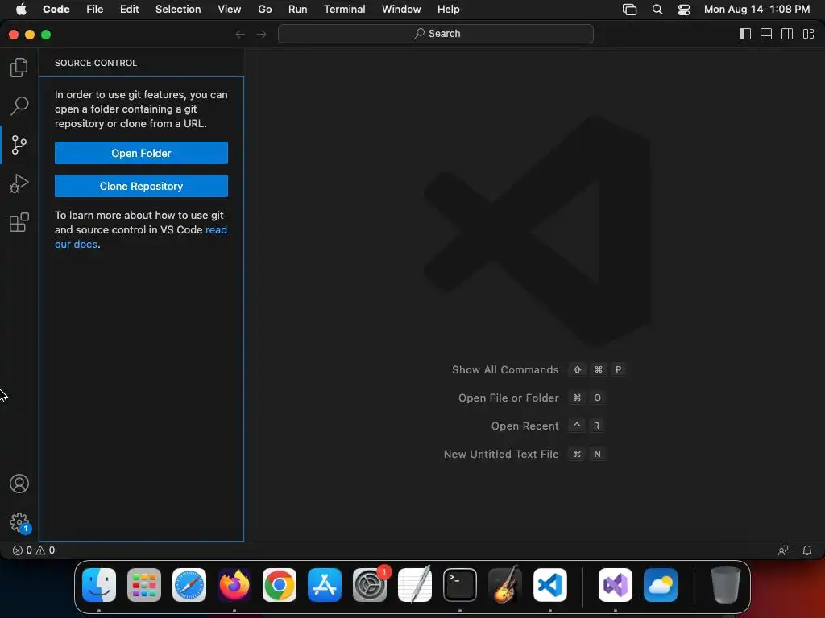Click the 'Open File or Folder' hint
Viewport: 825px width, 618px height.
(532, 398)
